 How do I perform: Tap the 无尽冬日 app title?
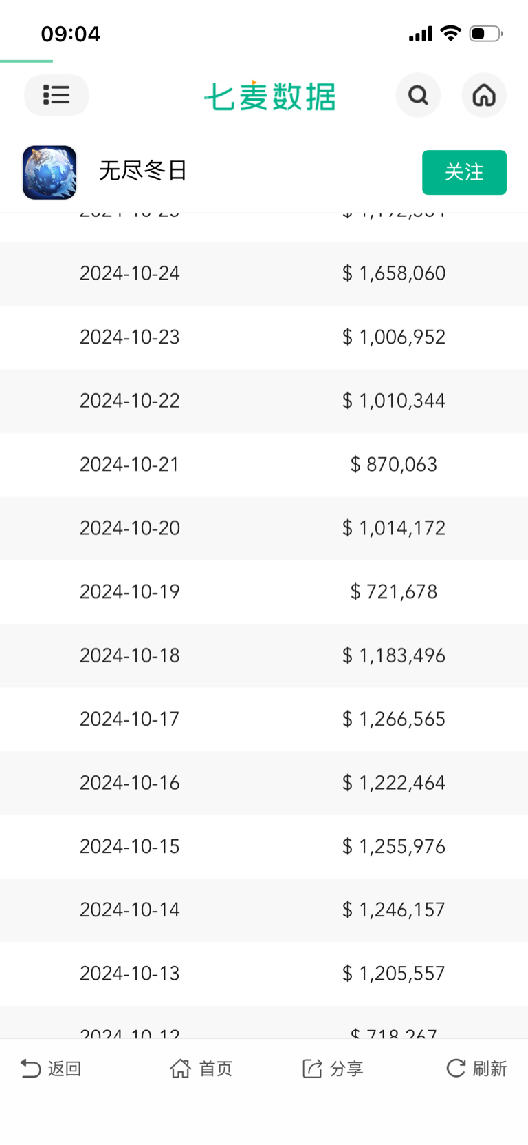coord(143,171)
